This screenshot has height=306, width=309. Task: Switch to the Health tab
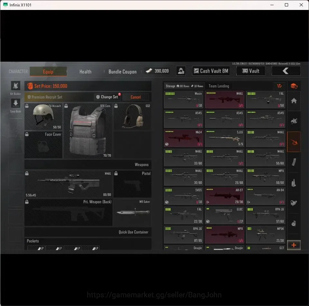tap(85, 72)
